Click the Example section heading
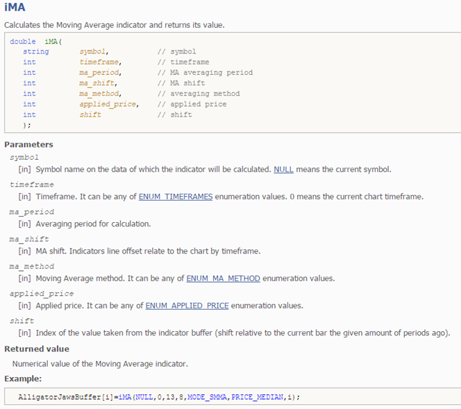The height and width of the screenshot is (409, 461). [23, 378]
